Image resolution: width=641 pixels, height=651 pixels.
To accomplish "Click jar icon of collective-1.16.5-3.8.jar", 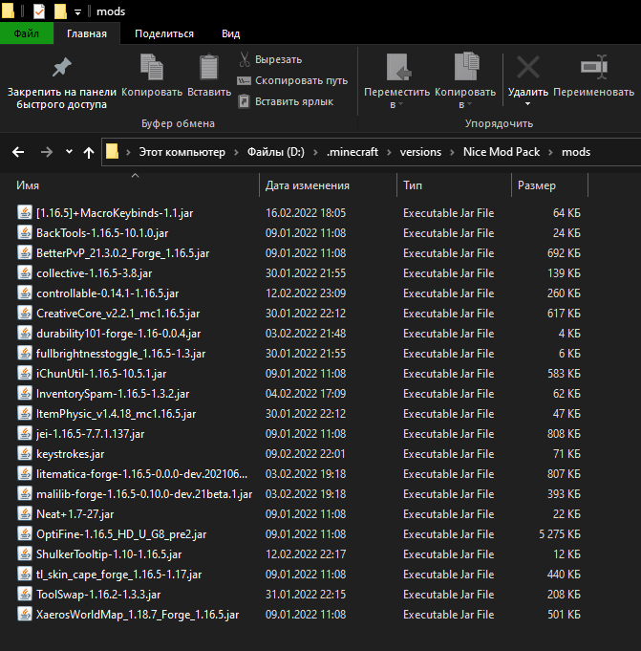I will tap(25, 272).
